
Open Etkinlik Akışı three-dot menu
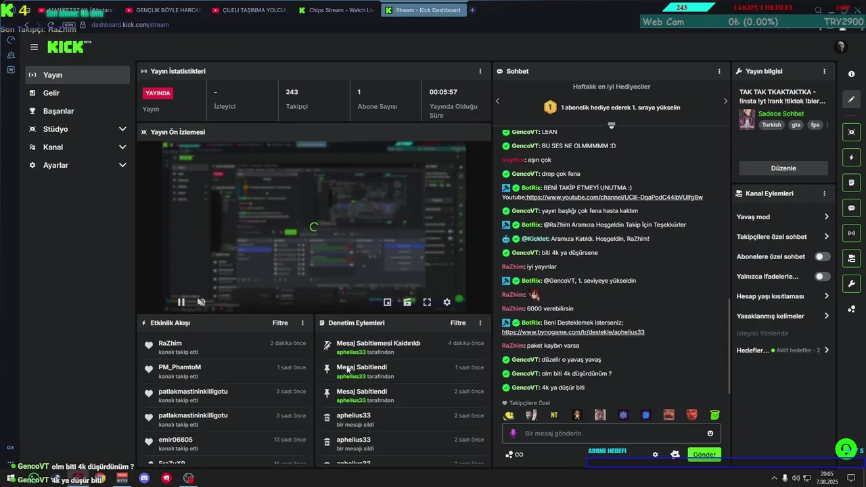(x=302, y=323)
